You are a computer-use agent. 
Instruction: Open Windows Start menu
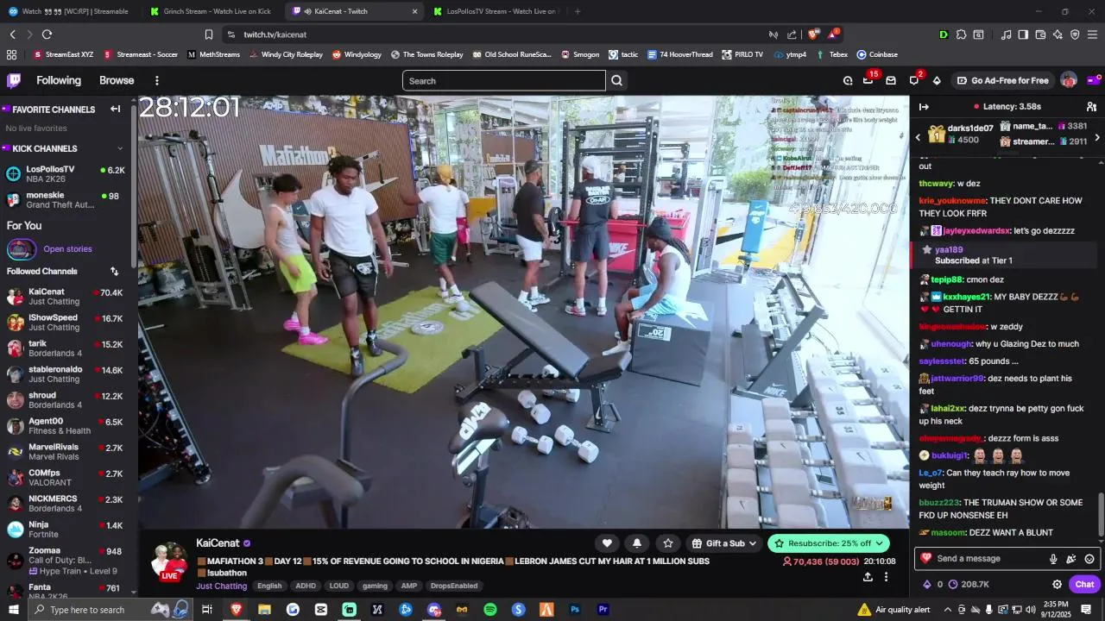click(x=14, y=609)
